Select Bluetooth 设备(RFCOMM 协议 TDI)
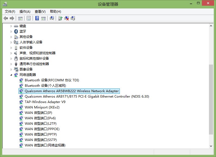This screenshot has width=216, height=157. coord(52,80)
